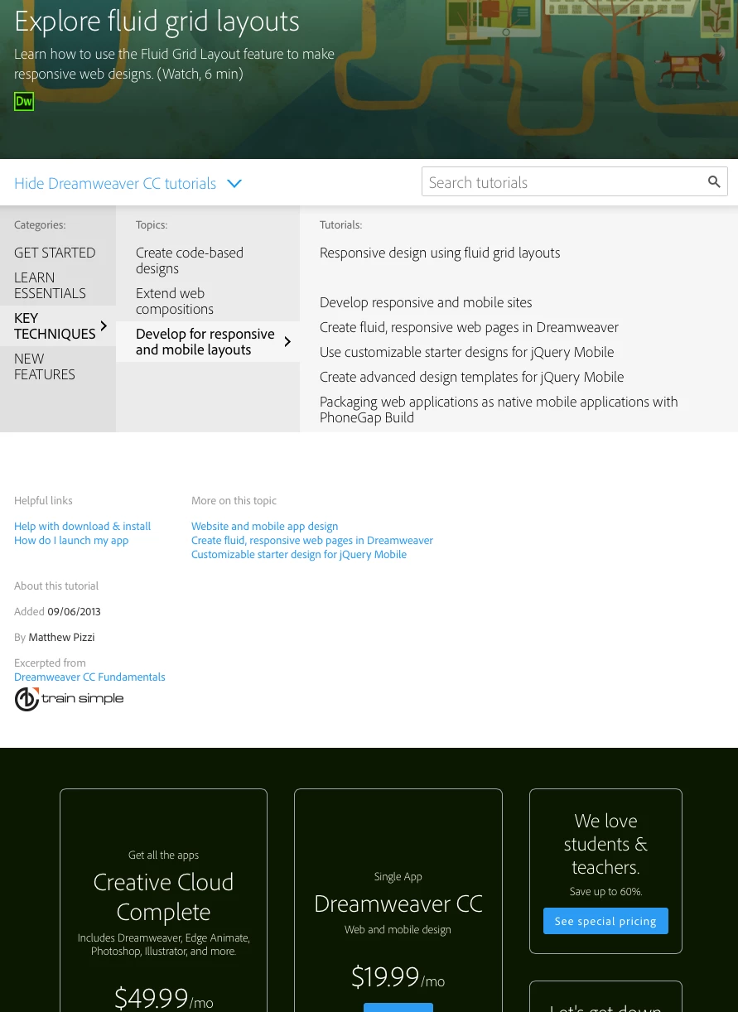
Task: Select NEW FEATURES category
Action: point(45,367)
